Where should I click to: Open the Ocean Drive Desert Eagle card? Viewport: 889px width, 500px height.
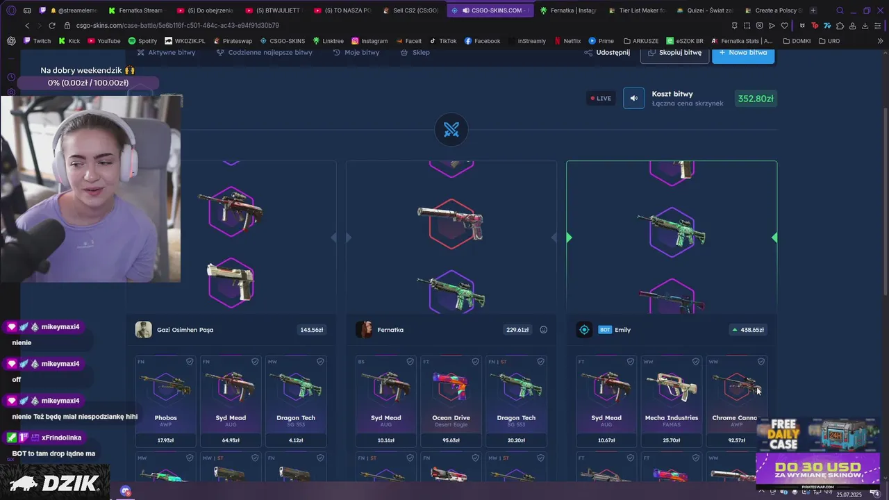(451, 401)
